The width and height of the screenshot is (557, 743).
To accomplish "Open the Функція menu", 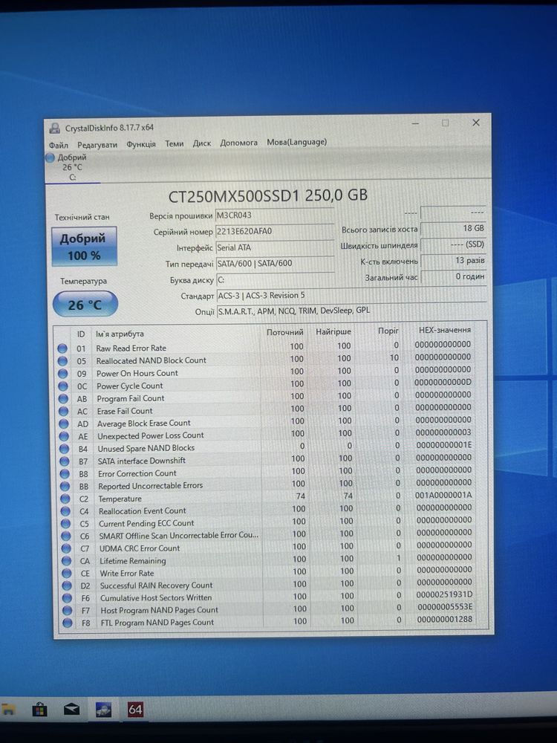I will click(x=140, y=144).
